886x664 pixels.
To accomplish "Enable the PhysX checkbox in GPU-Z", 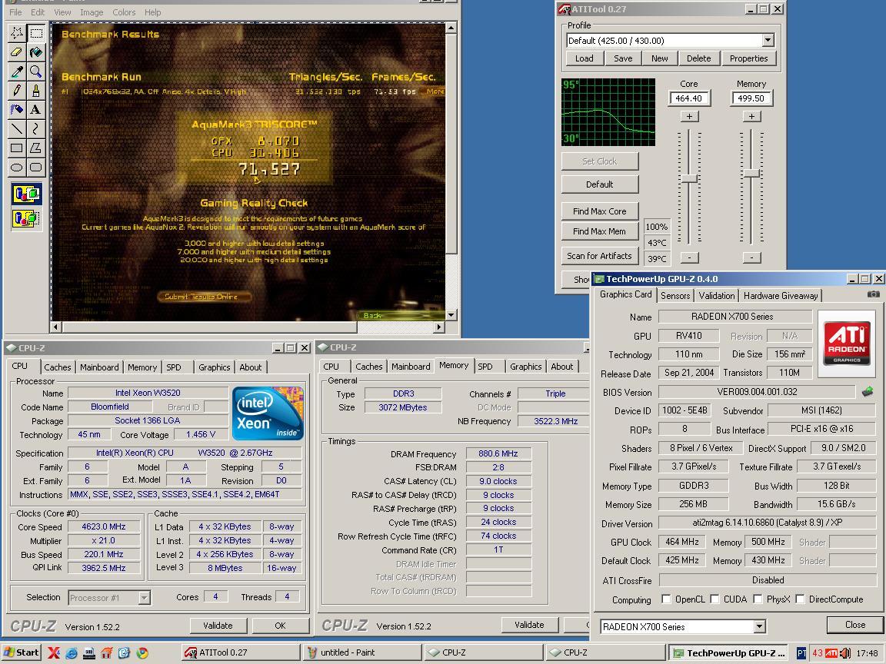I will [758, 599].
